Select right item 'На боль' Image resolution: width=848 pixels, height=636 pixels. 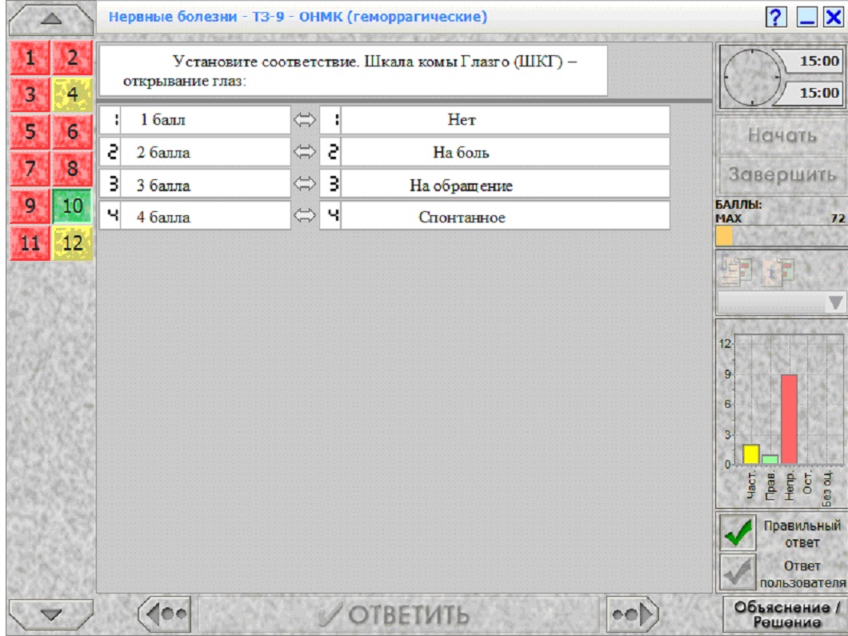pos(505,152)
